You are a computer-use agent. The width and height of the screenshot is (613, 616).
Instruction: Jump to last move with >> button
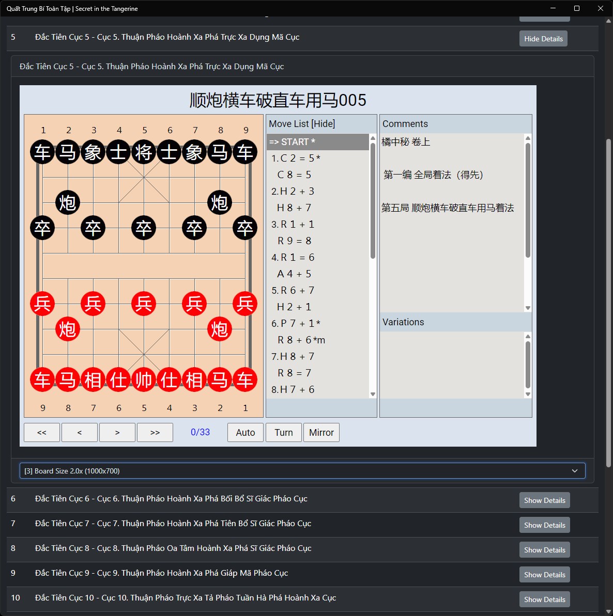coord(155,432)
